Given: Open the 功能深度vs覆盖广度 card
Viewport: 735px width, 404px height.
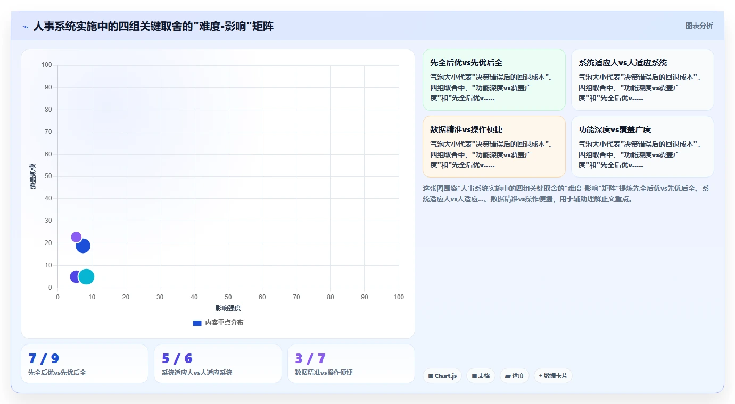Looking at the screenshot, I should coord(642,147).
